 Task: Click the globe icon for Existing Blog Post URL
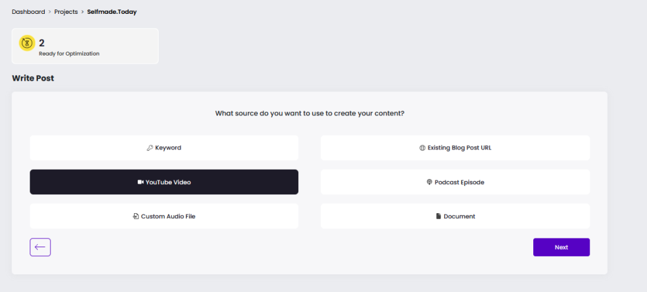(x=422, y=148)
